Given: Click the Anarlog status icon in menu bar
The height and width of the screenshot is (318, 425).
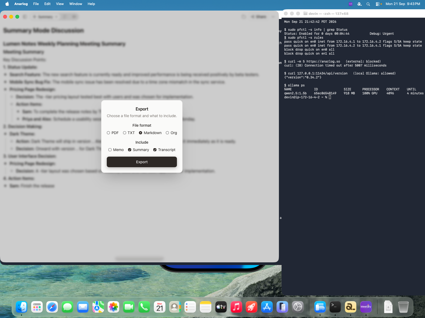Looking at the screenshot, I should pyautogui.click(x=360, y=4).
